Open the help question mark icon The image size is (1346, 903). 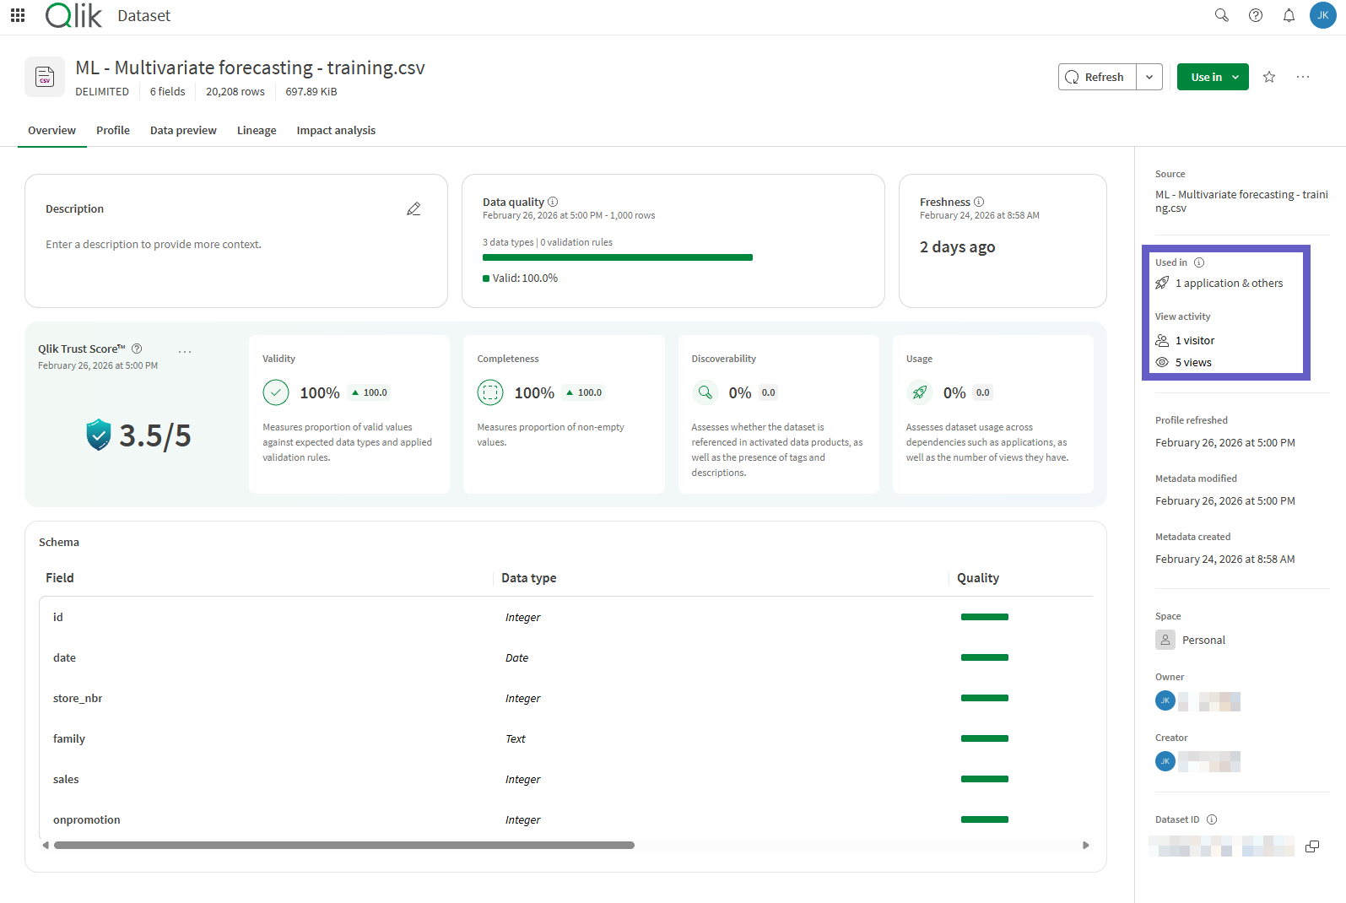[x=1256, y=15]
